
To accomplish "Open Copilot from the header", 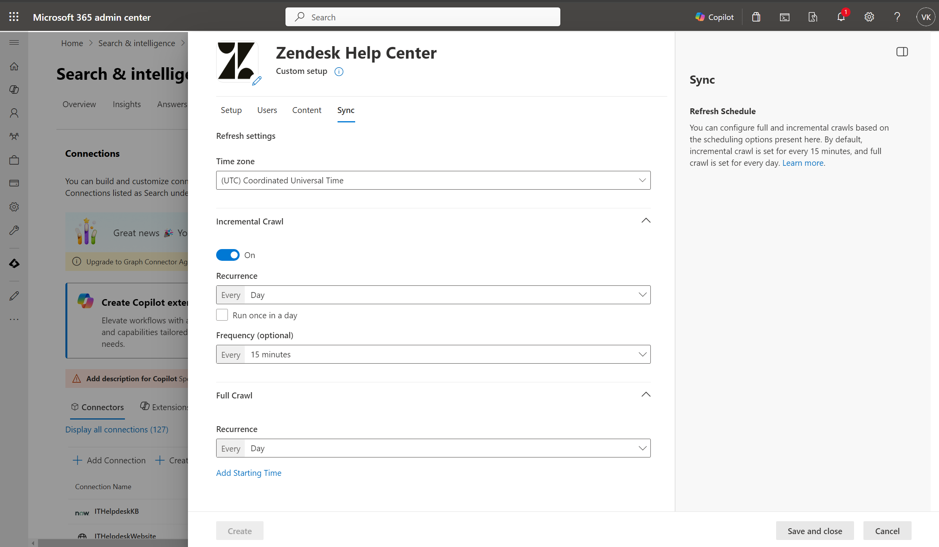I will click(x=715, y=17).
